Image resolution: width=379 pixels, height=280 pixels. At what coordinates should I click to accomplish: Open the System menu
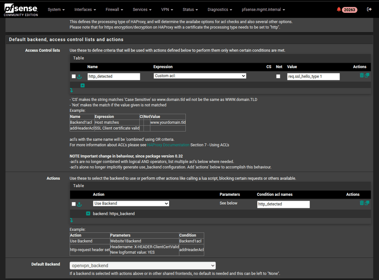tap(56, 10)
